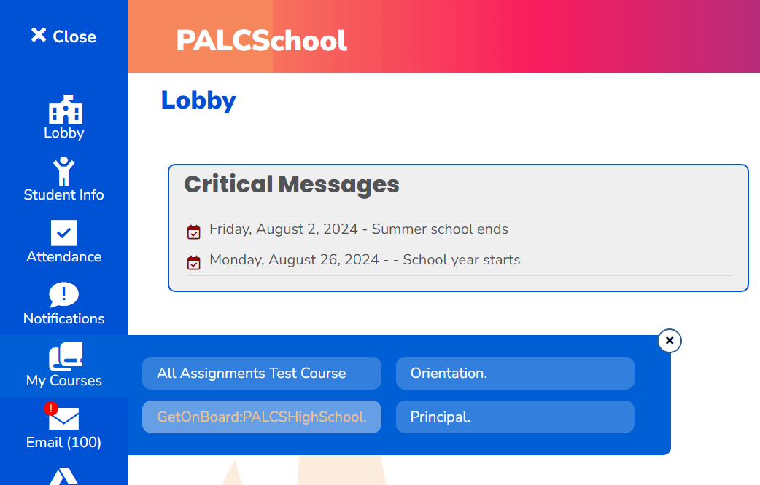Open the Orientation course

[x=515, y=373]
